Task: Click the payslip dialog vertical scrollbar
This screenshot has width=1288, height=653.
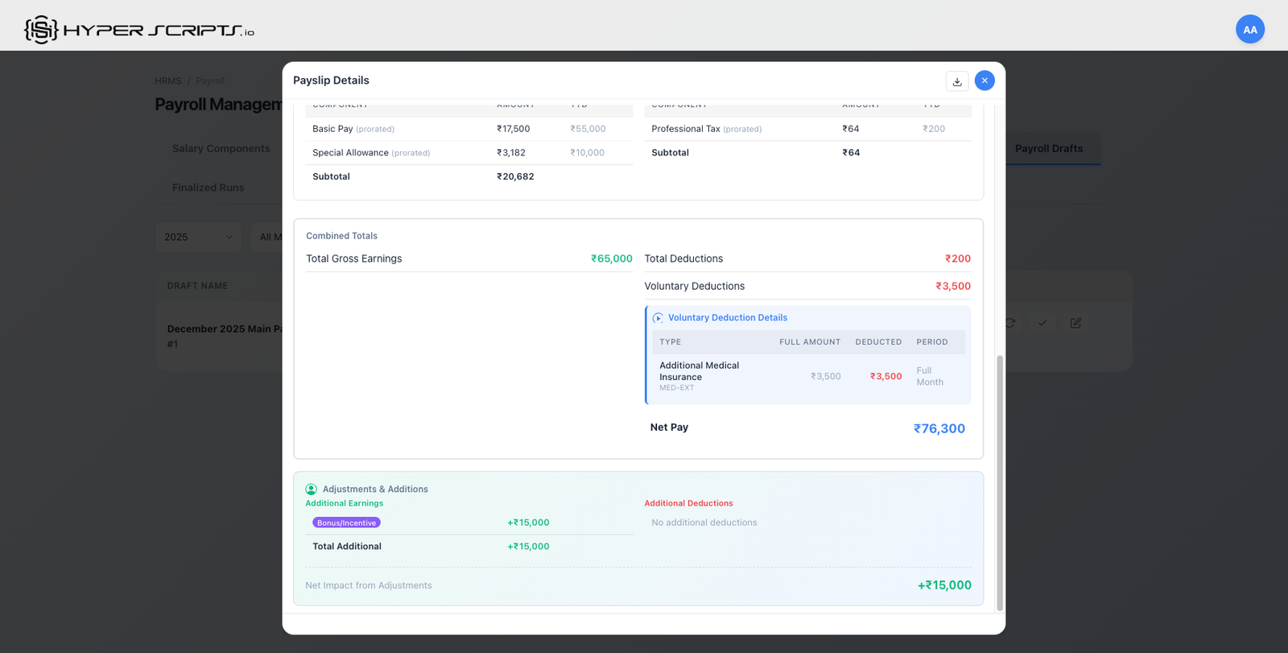Action: (1000, 481)
